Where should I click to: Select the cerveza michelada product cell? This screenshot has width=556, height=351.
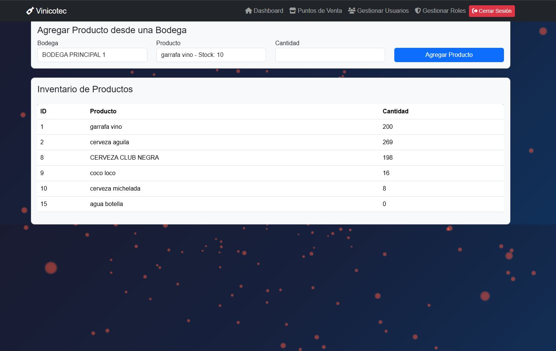click(115, 188)
